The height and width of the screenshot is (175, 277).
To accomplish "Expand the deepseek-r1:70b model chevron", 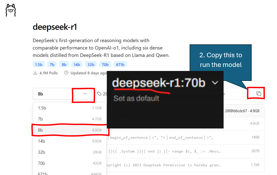I will (x=215, y=83).
